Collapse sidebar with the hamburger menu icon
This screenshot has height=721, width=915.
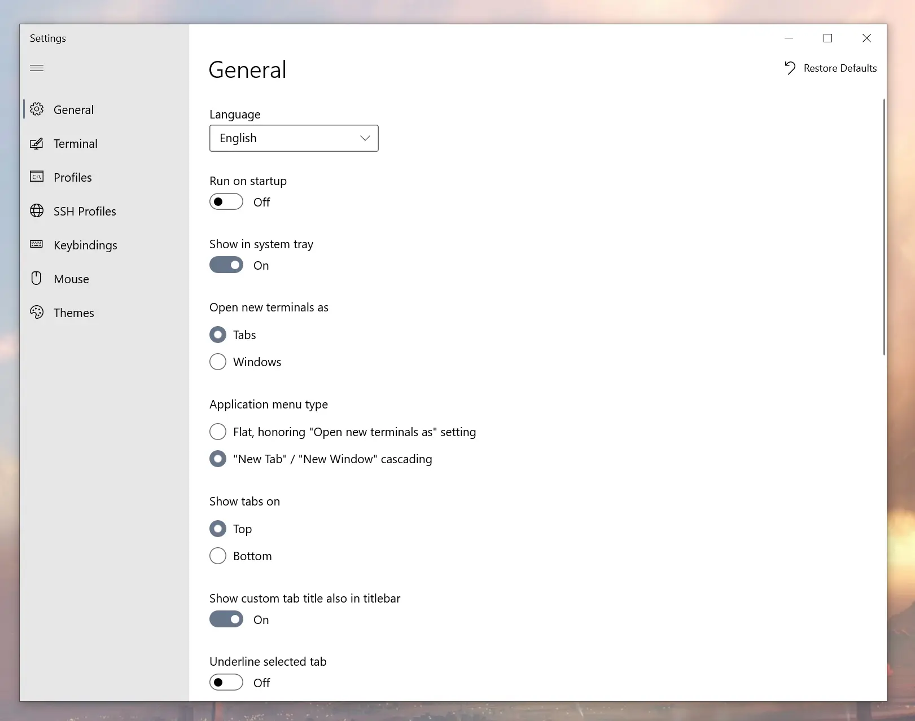coord(37,68)
